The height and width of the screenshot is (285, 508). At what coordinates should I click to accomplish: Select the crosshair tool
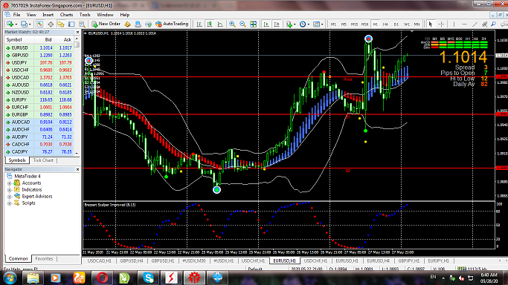(x=441, y=24)
